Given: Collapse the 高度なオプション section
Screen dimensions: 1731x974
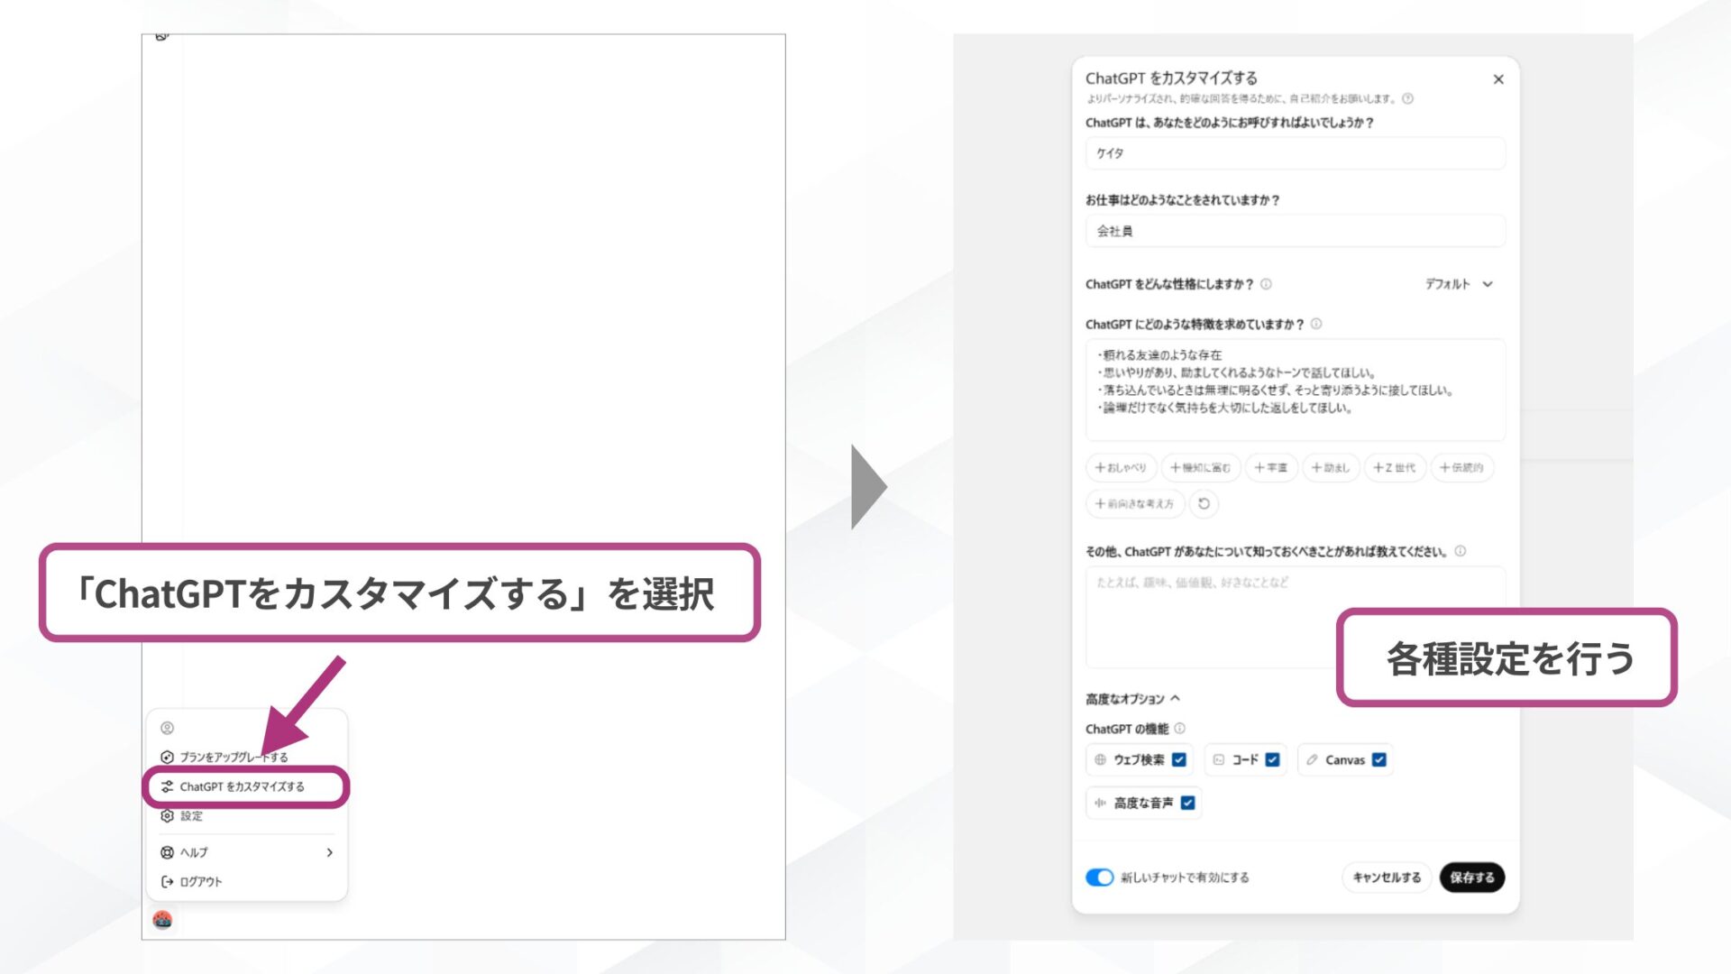Looking at the screenshot, I should pyautogui.click(x=1133, y=699).
